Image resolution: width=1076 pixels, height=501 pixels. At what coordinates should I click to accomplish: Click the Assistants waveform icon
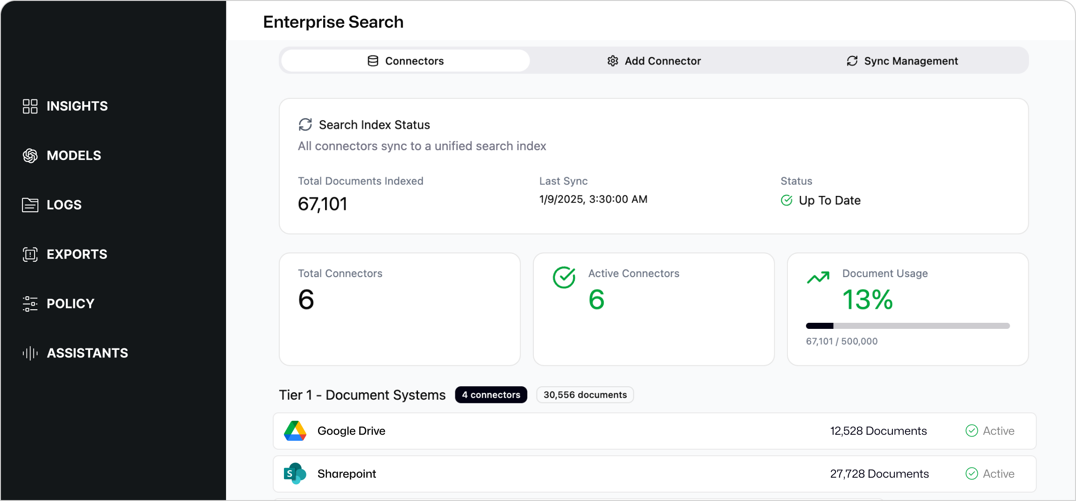(30, 353)
